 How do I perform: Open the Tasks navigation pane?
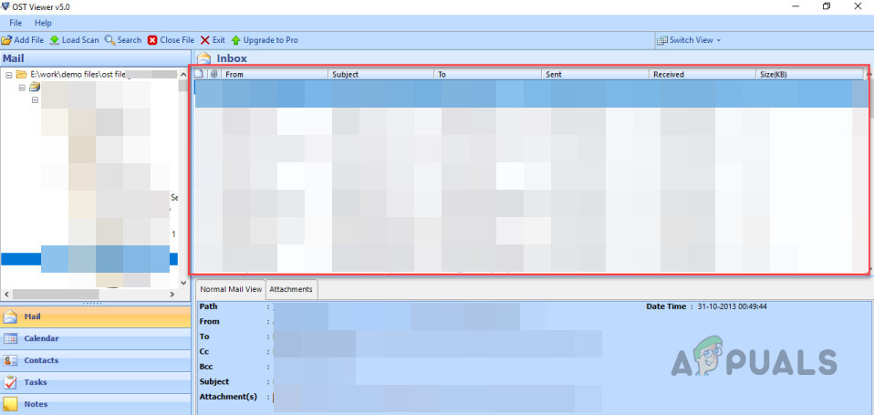[95, 382]
